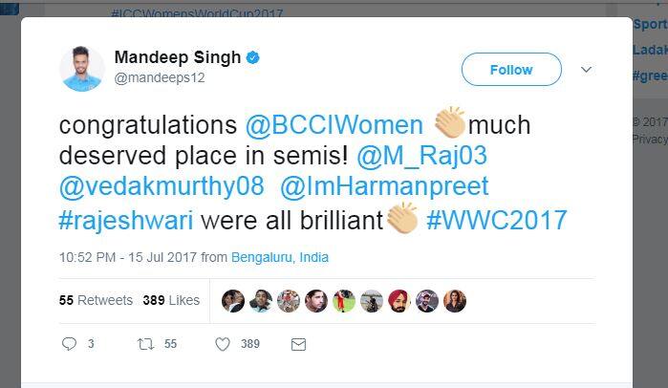Viewport: 668px width, 388px height.
Task: Click the reply speech bubble icon
Action: (69, 344)
